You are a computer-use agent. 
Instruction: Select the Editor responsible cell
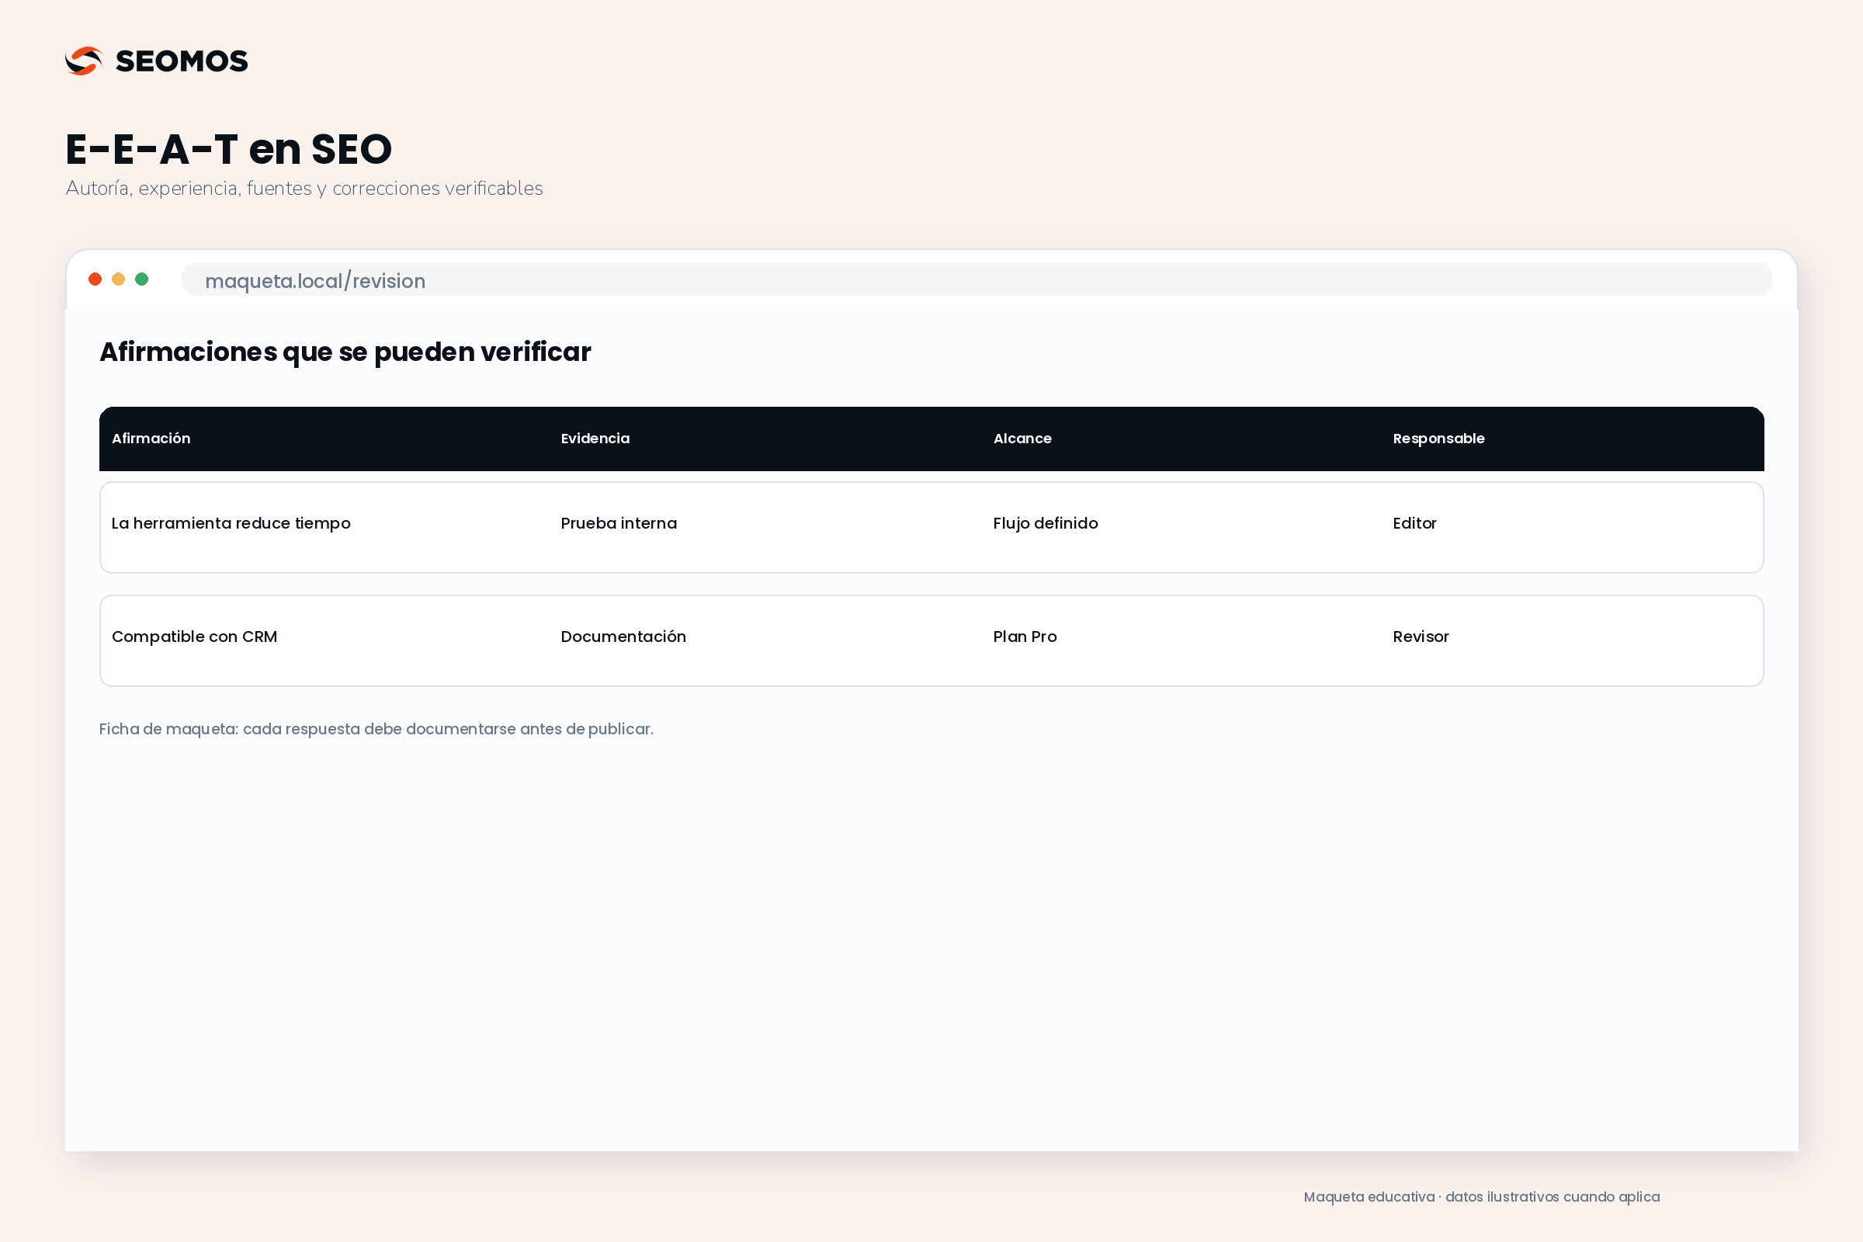pyautogui.click(x=1414, y=522)
